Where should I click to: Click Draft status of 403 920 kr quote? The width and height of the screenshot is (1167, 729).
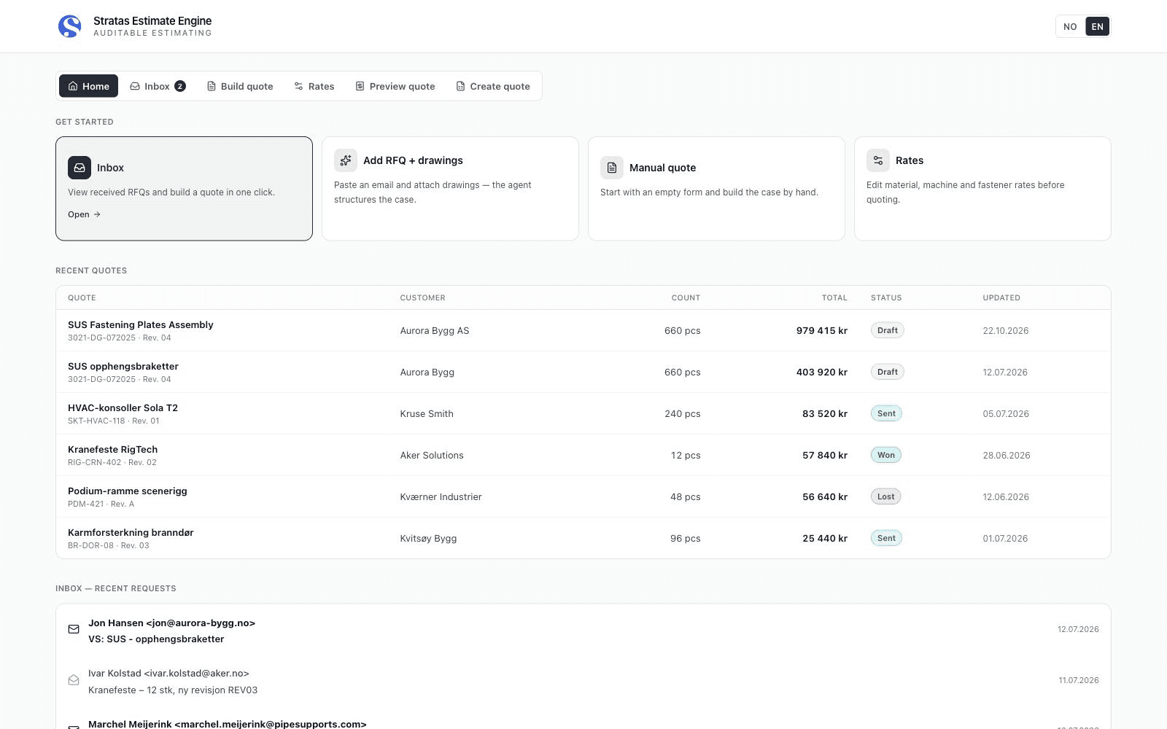tap(888, 372)
